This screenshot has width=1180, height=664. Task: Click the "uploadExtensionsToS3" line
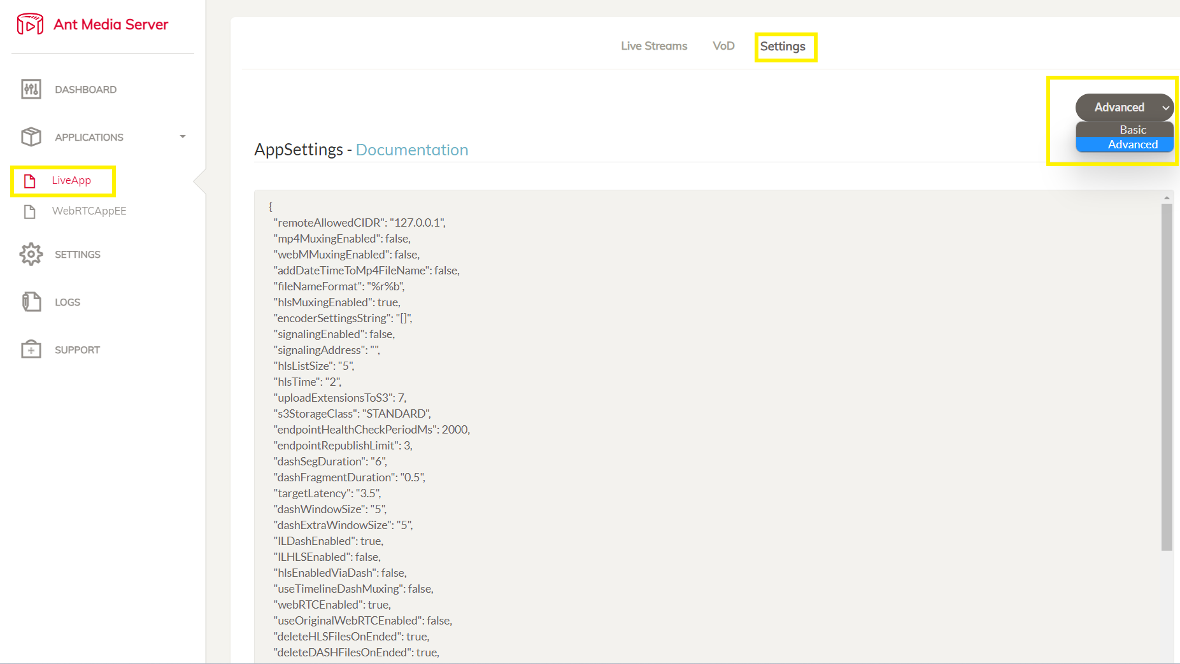339,398
